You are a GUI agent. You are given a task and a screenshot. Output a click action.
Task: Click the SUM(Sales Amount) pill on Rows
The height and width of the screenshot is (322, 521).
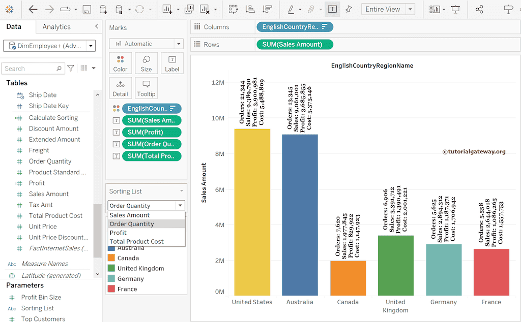[x=295, y=45]
